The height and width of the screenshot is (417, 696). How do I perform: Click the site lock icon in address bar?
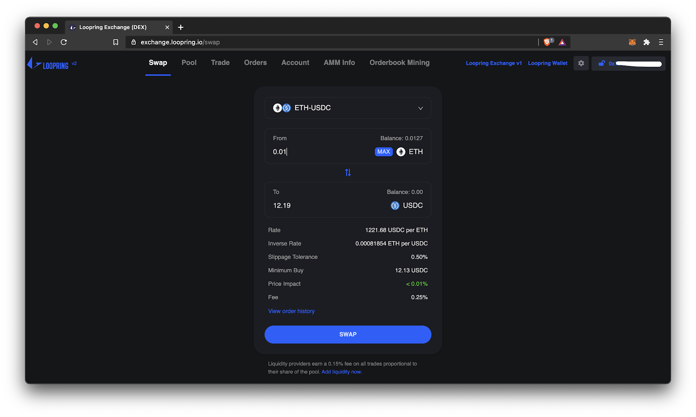point(134,42)
